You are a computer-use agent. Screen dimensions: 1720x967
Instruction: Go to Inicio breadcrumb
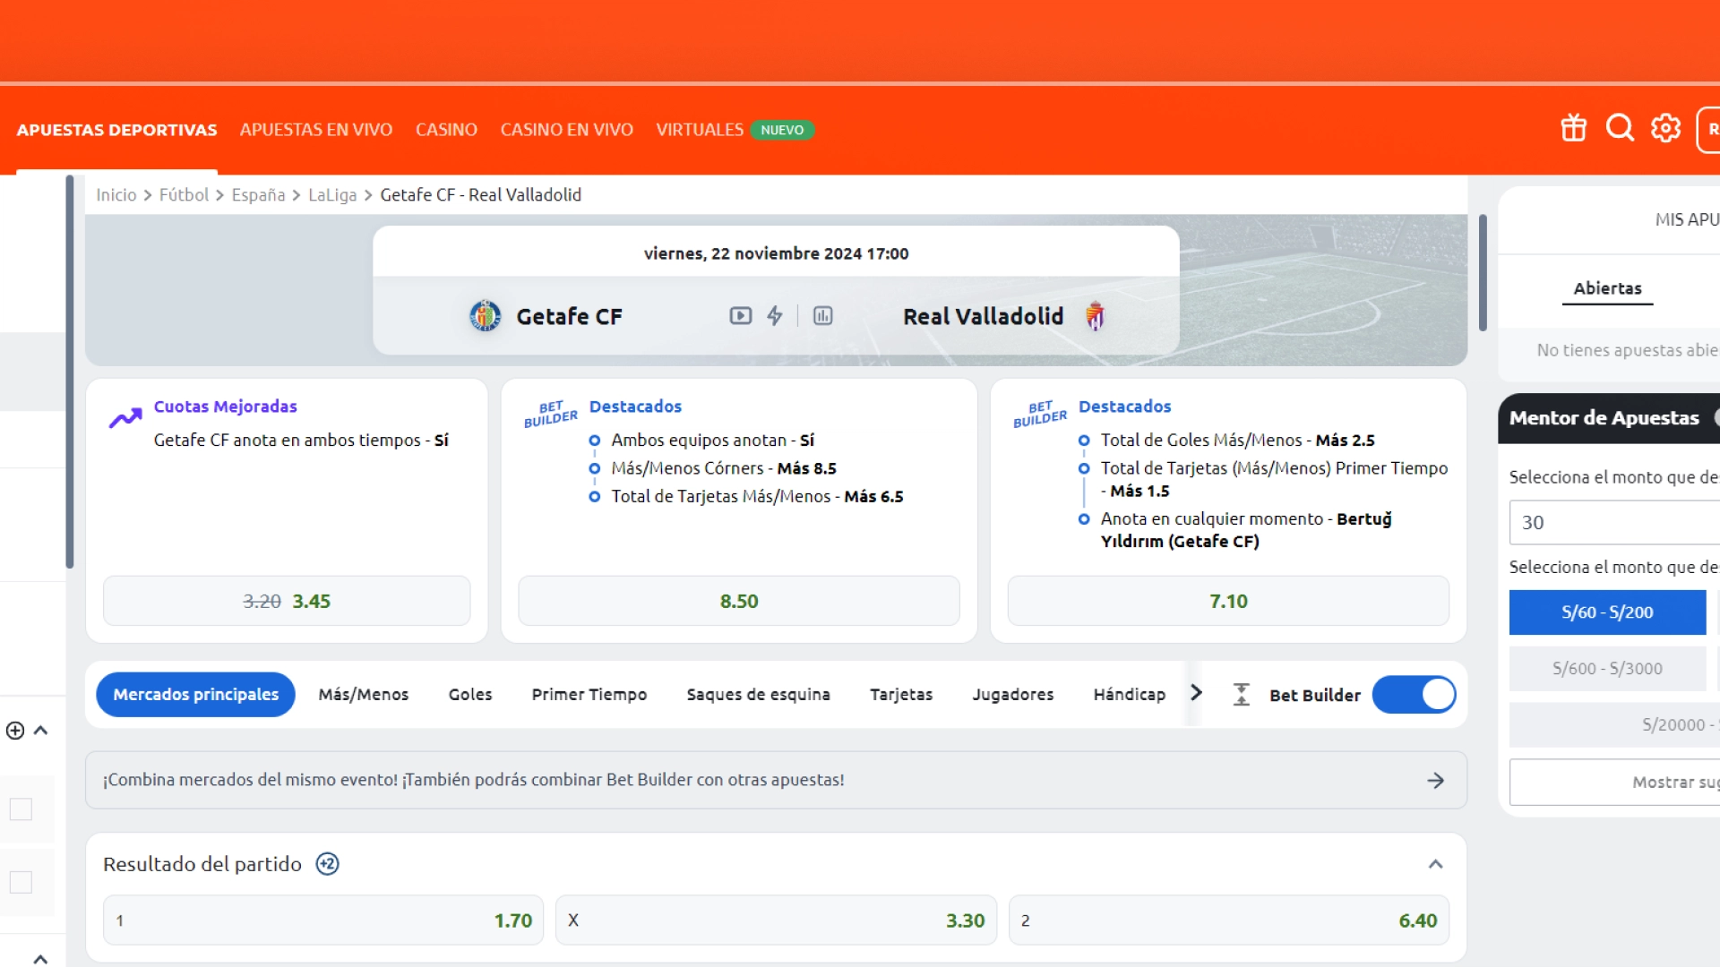[116, 195]
